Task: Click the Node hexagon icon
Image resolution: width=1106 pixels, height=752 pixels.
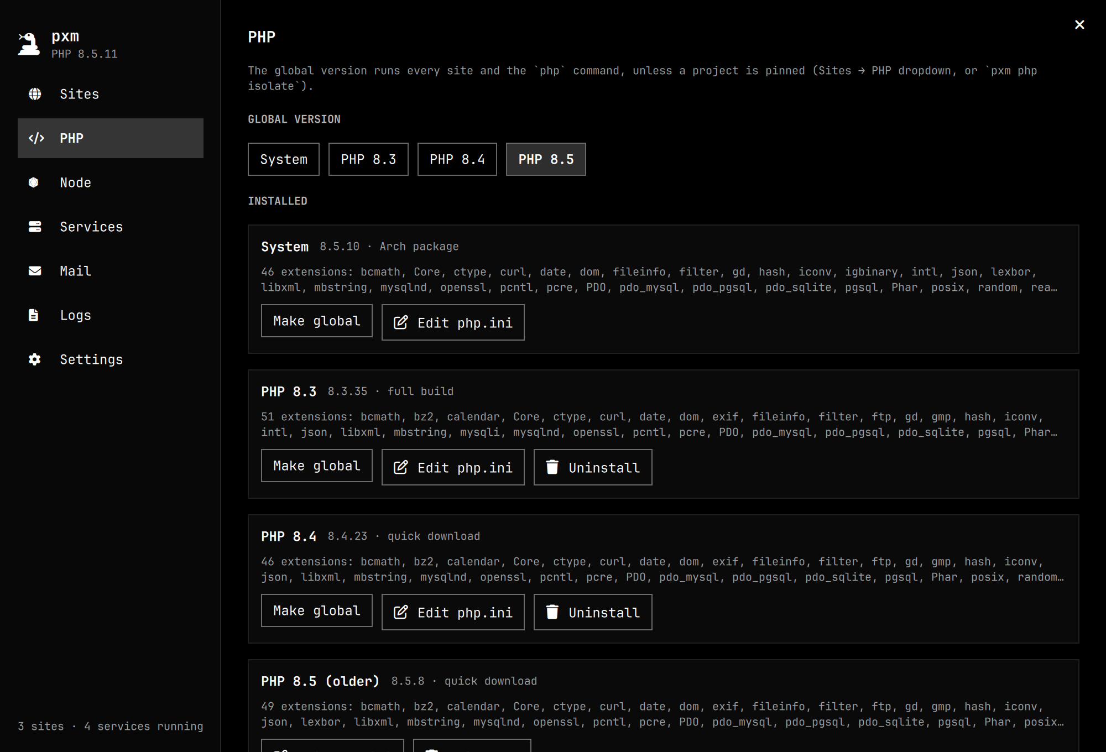Action: click(34, 182)
